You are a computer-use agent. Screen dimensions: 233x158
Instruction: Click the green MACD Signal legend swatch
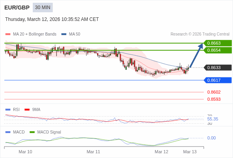click(32, 132)
